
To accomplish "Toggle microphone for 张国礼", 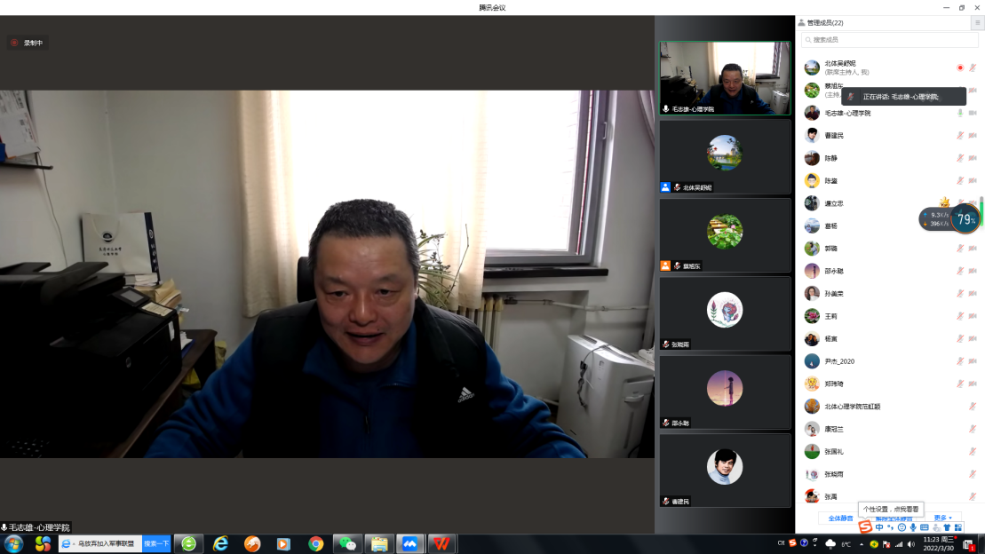I will coord(973,452).
